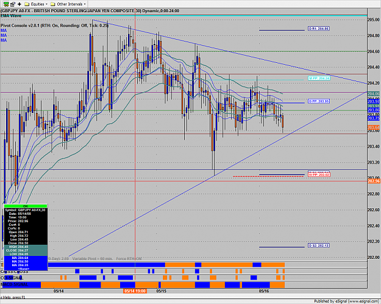381x304 pixels.
Task: Click the yellow folder icon beside Equities
Action: [x=27, y=4]
